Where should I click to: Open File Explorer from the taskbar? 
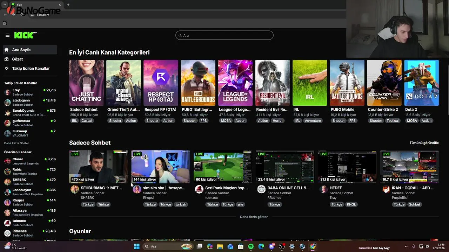tap(220, 246)
